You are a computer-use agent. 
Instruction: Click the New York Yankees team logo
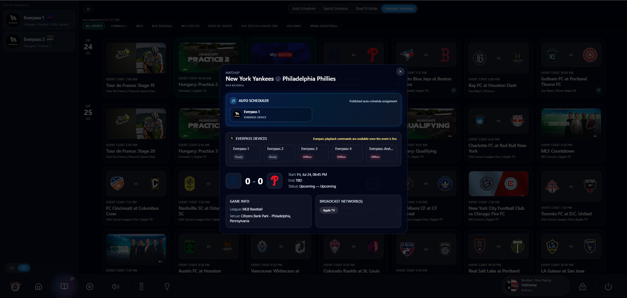[233, 181]
